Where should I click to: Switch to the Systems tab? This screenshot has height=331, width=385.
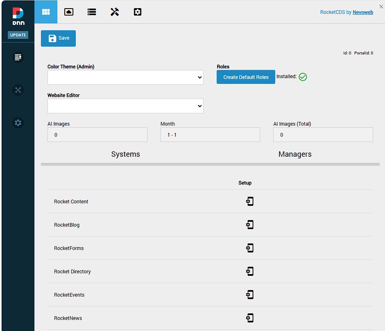pos(125,154)
